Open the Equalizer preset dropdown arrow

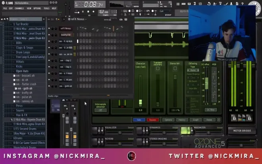[x=102, y=131]
